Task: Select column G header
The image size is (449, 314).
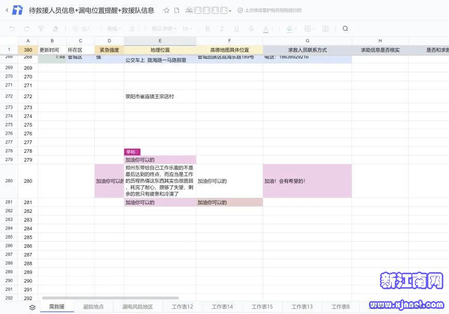Action: (x=307, y=41)
